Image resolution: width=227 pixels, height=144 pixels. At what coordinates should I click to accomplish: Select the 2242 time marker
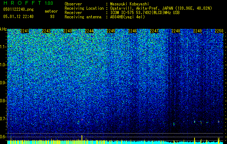[x=46, y=31]
